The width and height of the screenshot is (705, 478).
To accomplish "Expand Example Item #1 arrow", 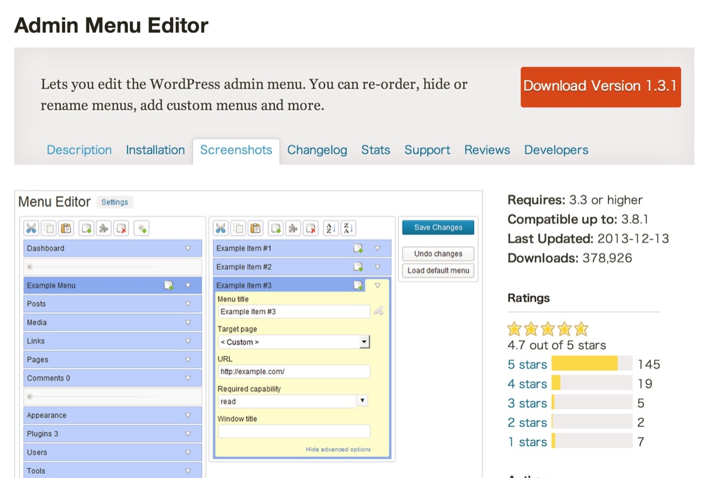I will 378,248.
